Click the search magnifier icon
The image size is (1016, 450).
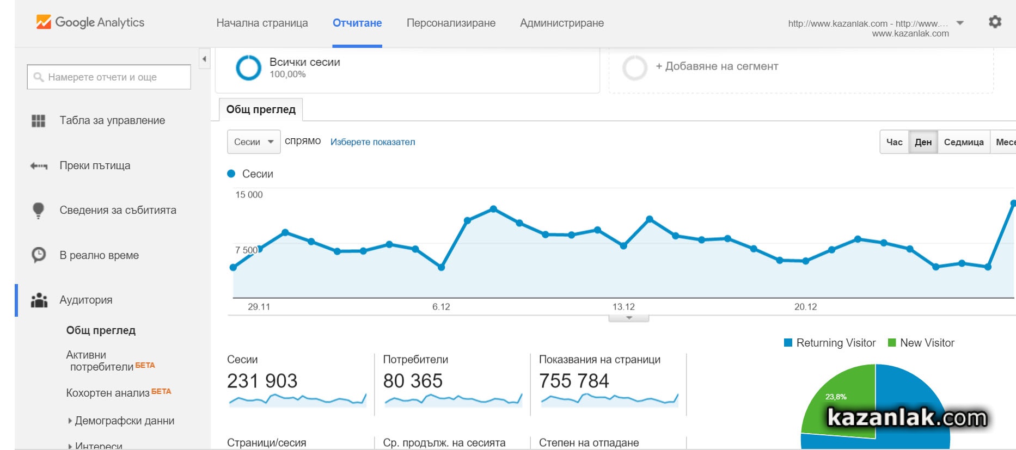(x=38, y=77)
